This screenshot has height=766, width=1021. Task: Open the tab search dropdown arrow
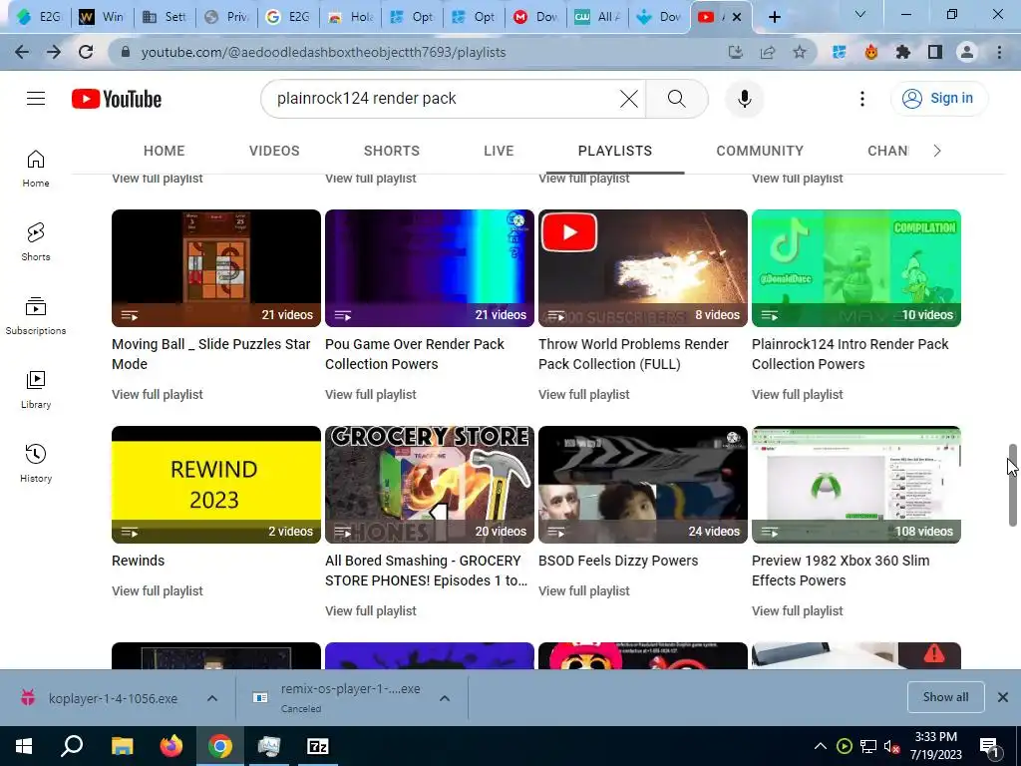coord(859,14)
